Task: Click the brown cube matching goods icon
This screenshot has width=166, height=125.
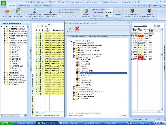Action: click(x=132, y=11)
